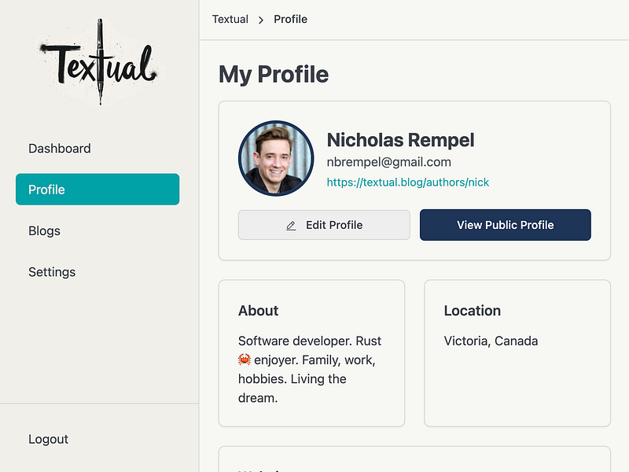Click the Profile breadcrumb item
629x472 pixels.
click(x=290, y=19)
